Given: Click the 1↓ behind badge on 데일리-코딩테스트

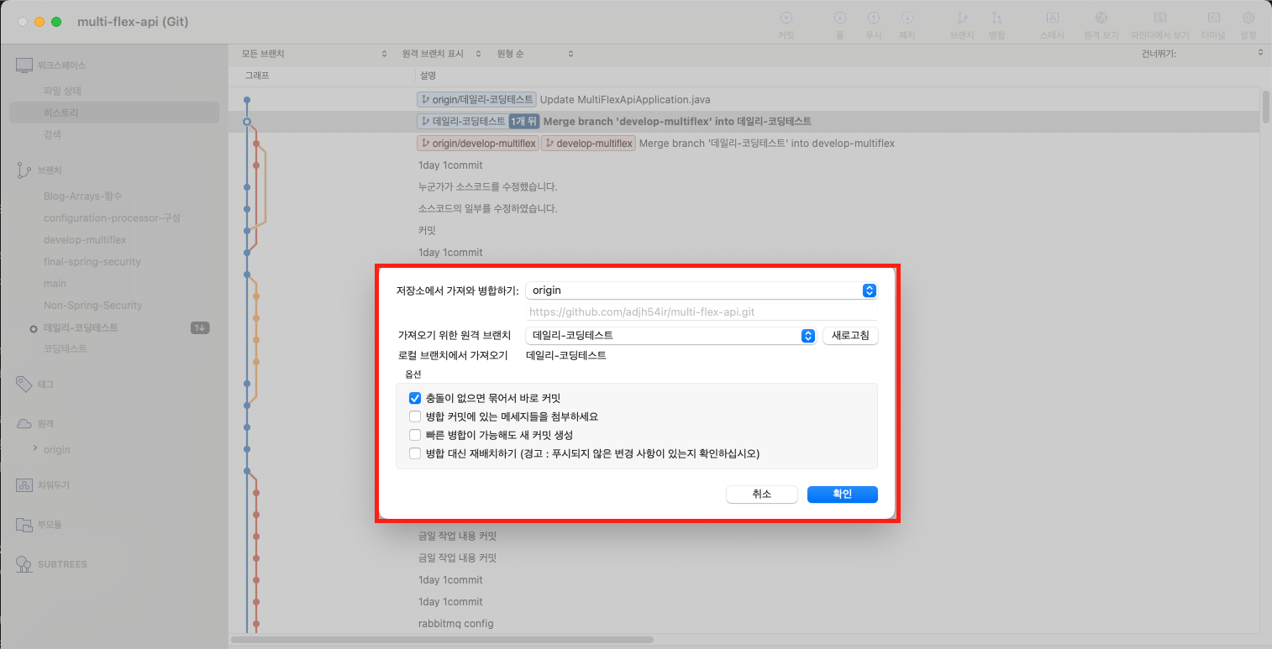Looking at the screenshot, I should 199,327.
